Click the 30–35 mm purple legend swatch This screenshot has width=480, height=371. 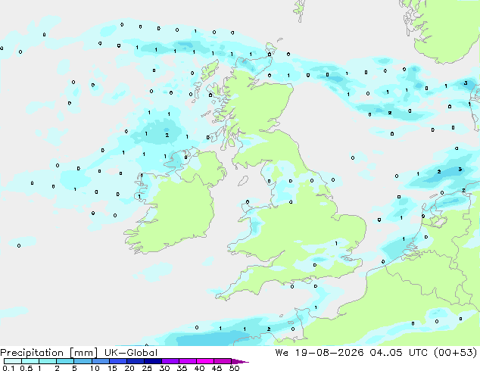click(x=170, y=361)
